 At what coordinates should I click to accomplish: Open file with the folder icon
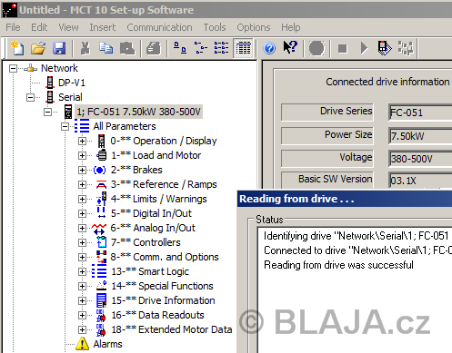pyautogui.click(x=38, y=48)
